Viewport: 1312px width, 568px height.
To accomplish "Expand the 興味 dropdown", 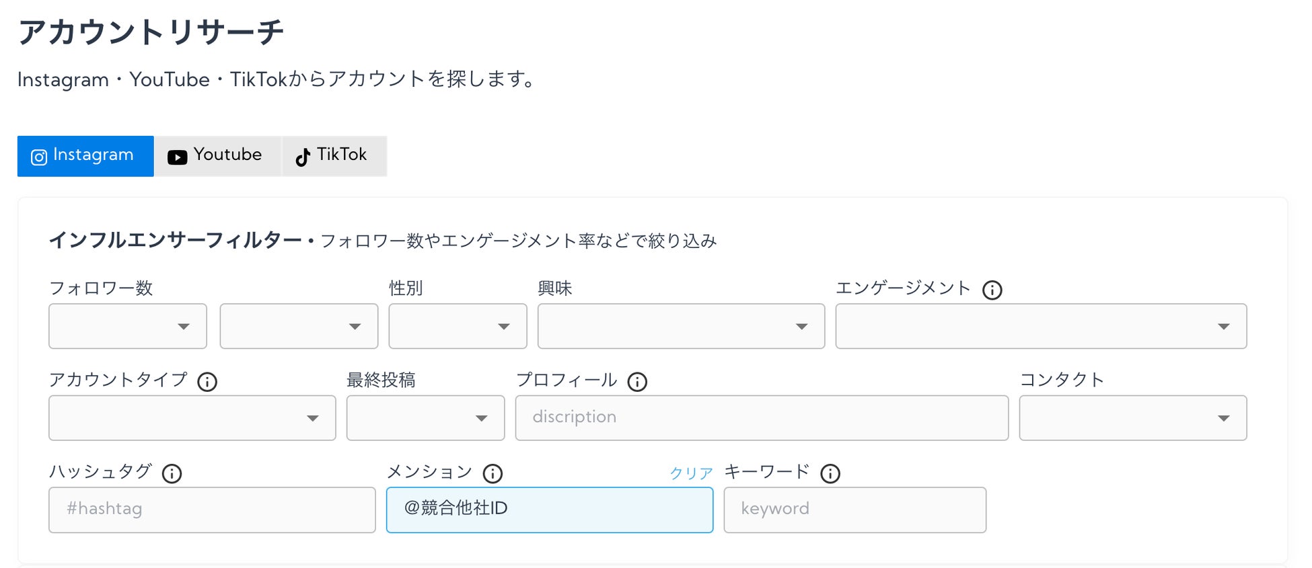I will 681,326.
